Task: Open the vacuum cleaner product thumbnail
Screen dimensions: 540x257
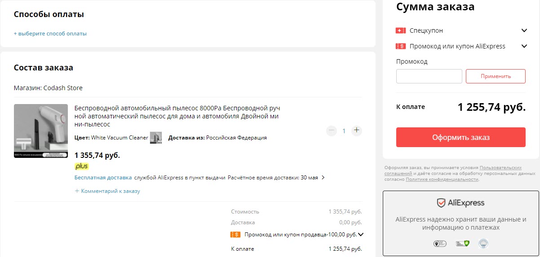Action: [41, 131]
